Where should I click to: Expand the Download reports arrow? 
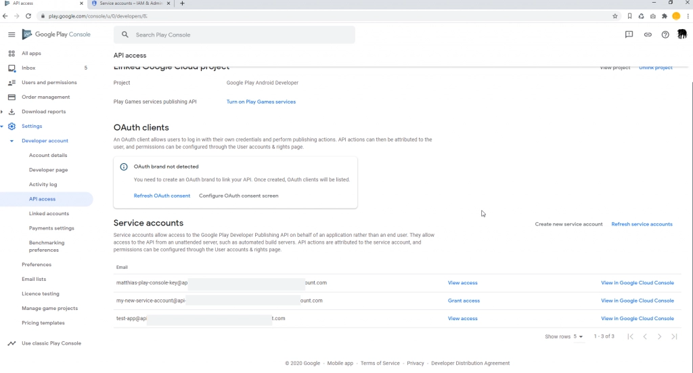2,112
